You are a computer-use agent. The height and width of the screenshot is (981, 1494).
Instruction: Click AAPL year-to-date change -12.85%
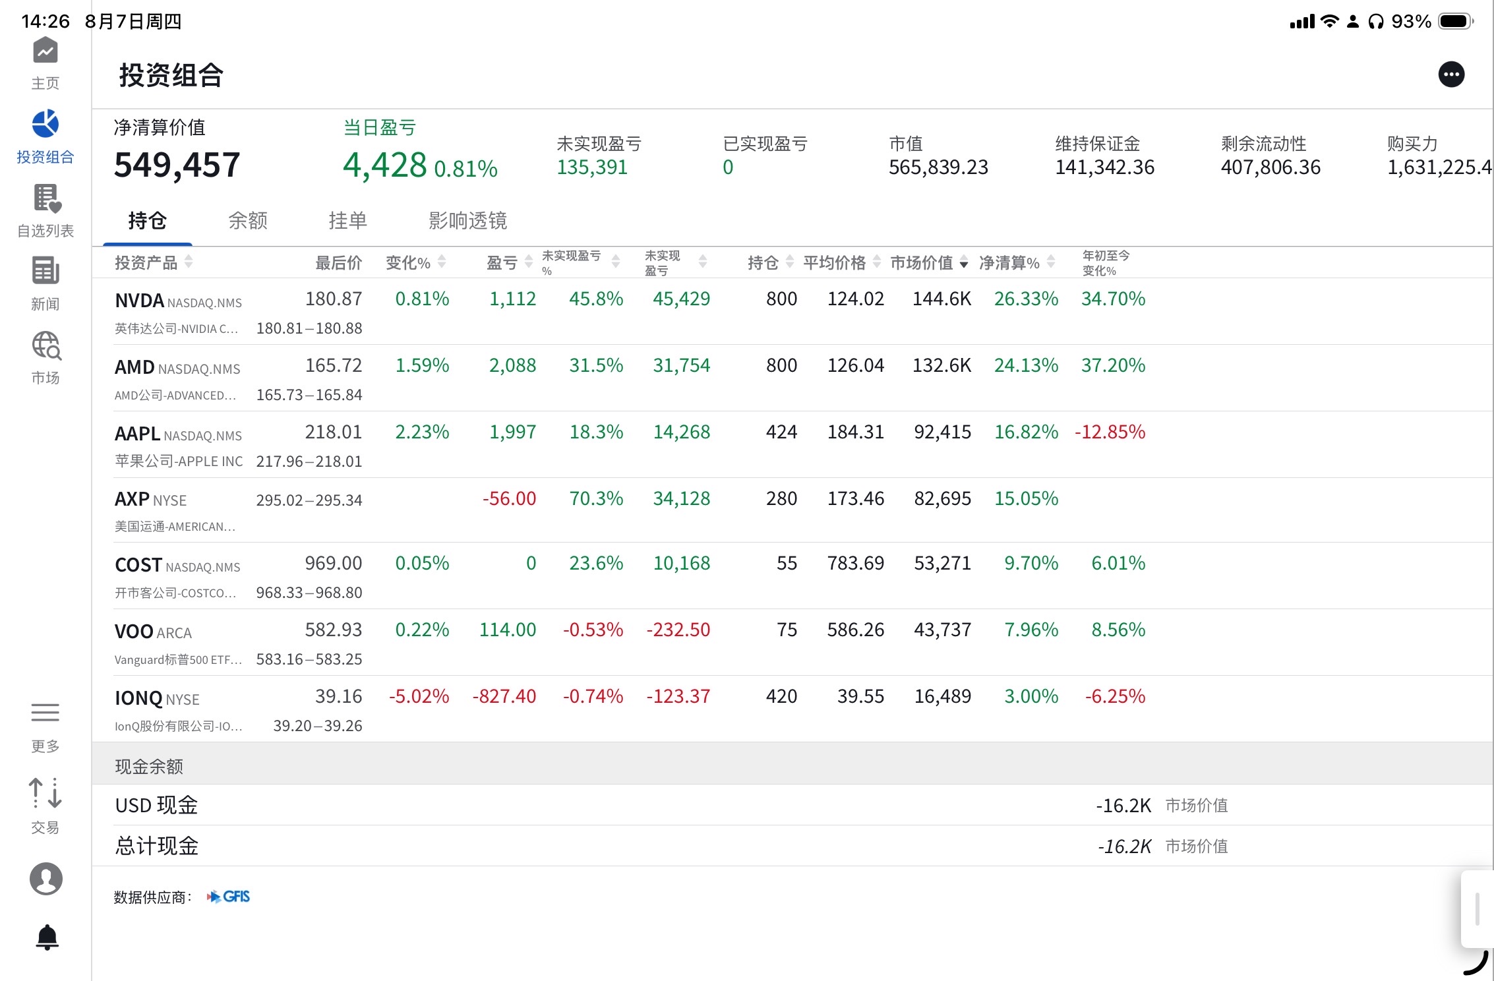click(1110, 432)
